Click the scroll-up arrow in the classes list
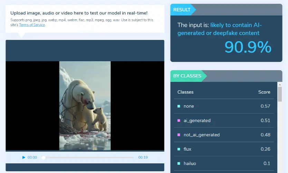Image resolution: width=288 pixels, height=173 pixels. point(280,85)
